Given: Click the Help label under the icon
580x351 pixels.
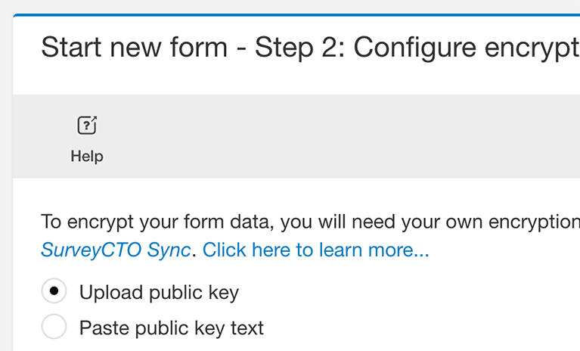Looking at the screenshot, I should [x=87, y=156].
